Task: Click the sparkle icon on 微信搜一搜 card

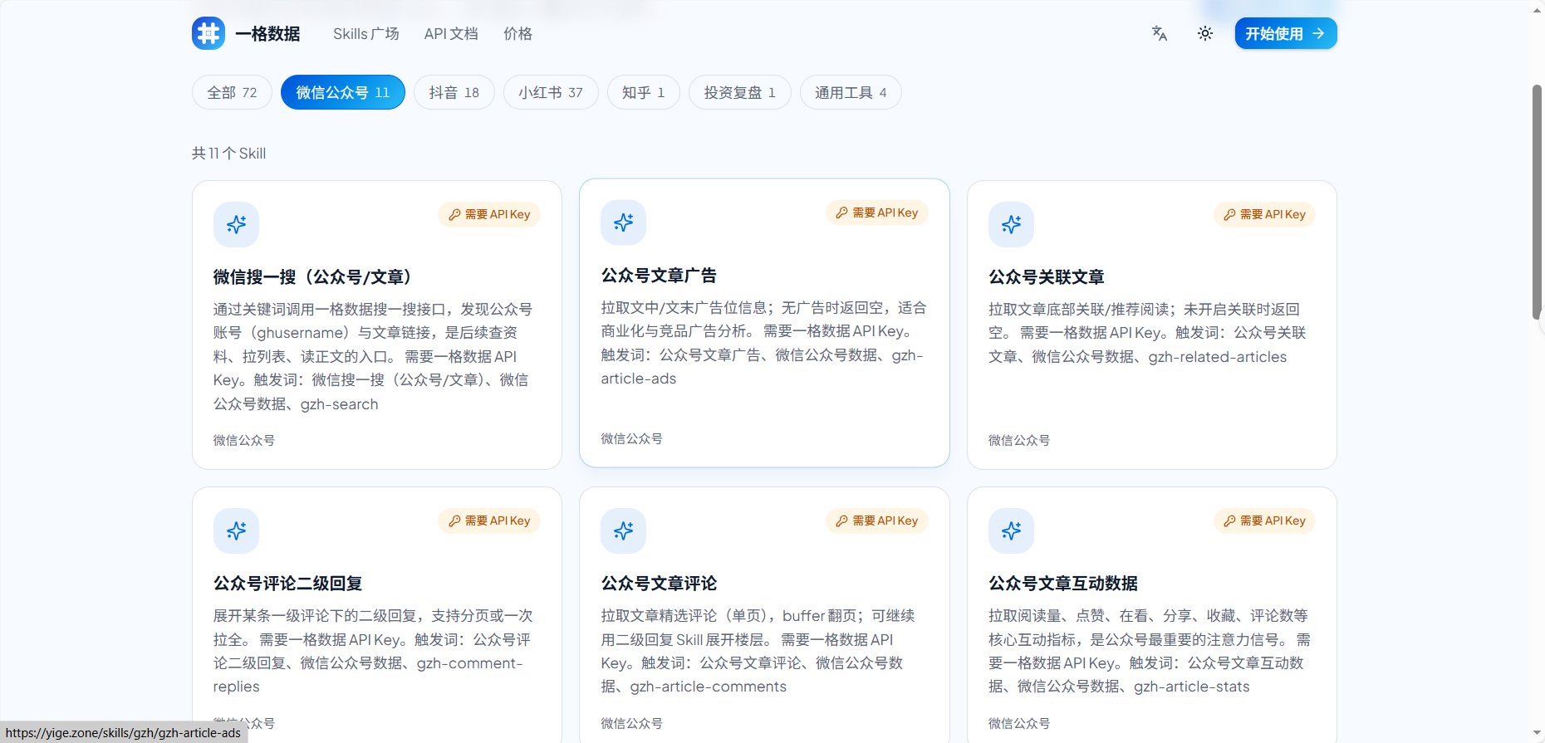Action: (x=236, y=224)
